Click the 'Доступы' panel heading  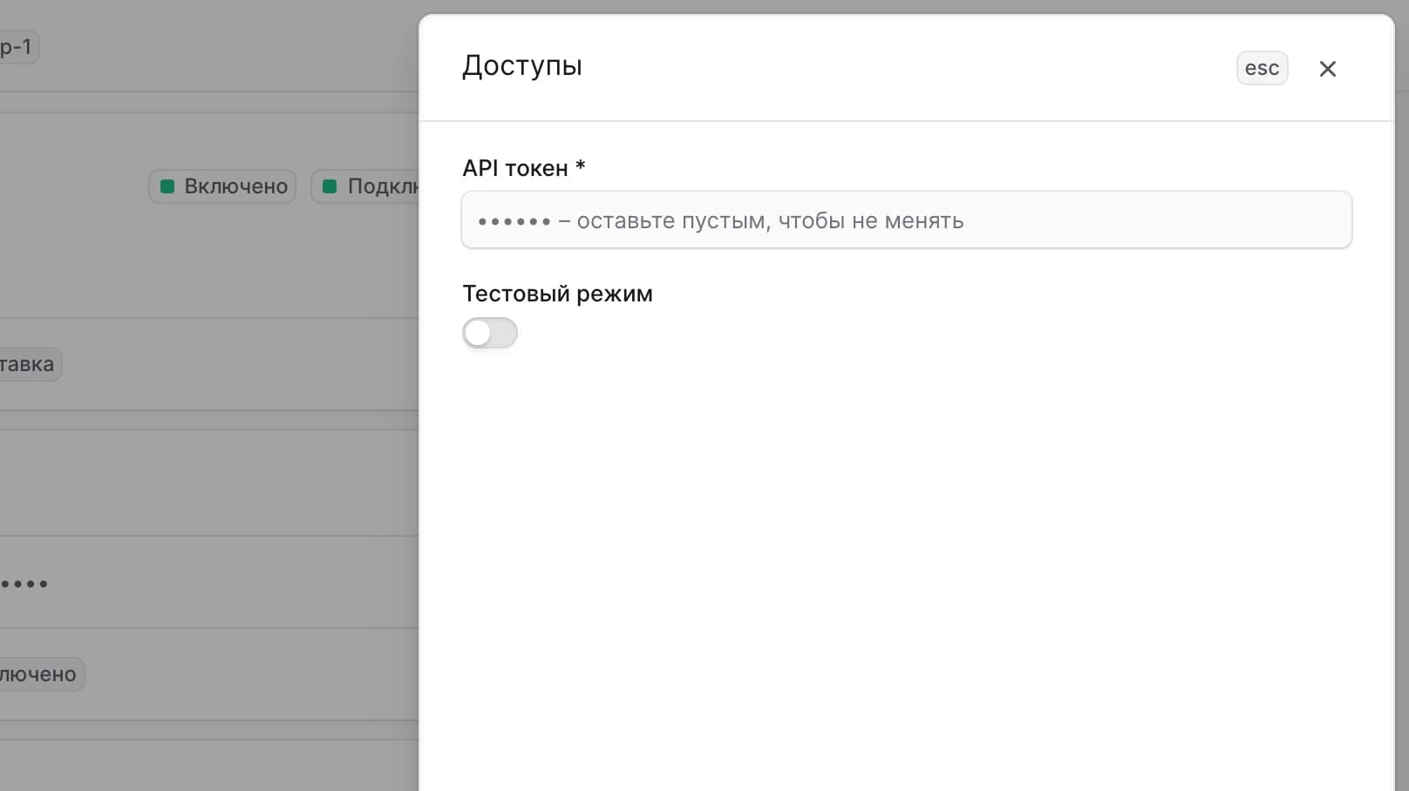(x=522, y=65)
